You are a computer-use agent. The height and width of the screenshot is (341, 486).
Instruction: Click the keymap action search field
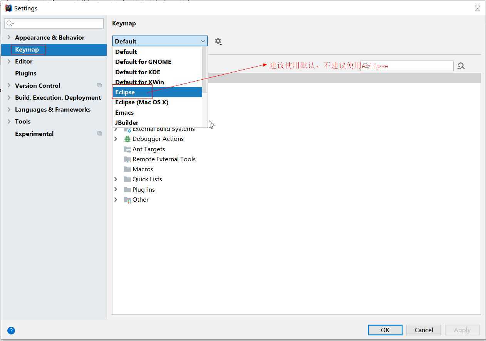(407, 66)
